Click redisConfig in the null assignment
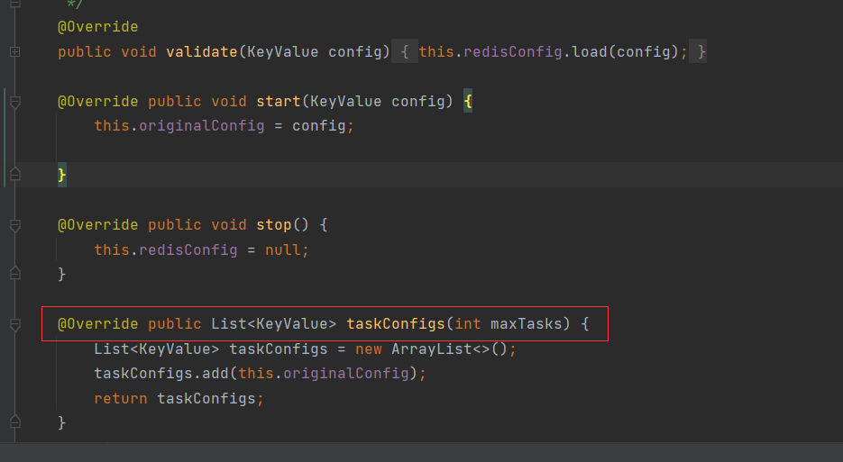Screen dimensions: 843x462 click(188, 249)
